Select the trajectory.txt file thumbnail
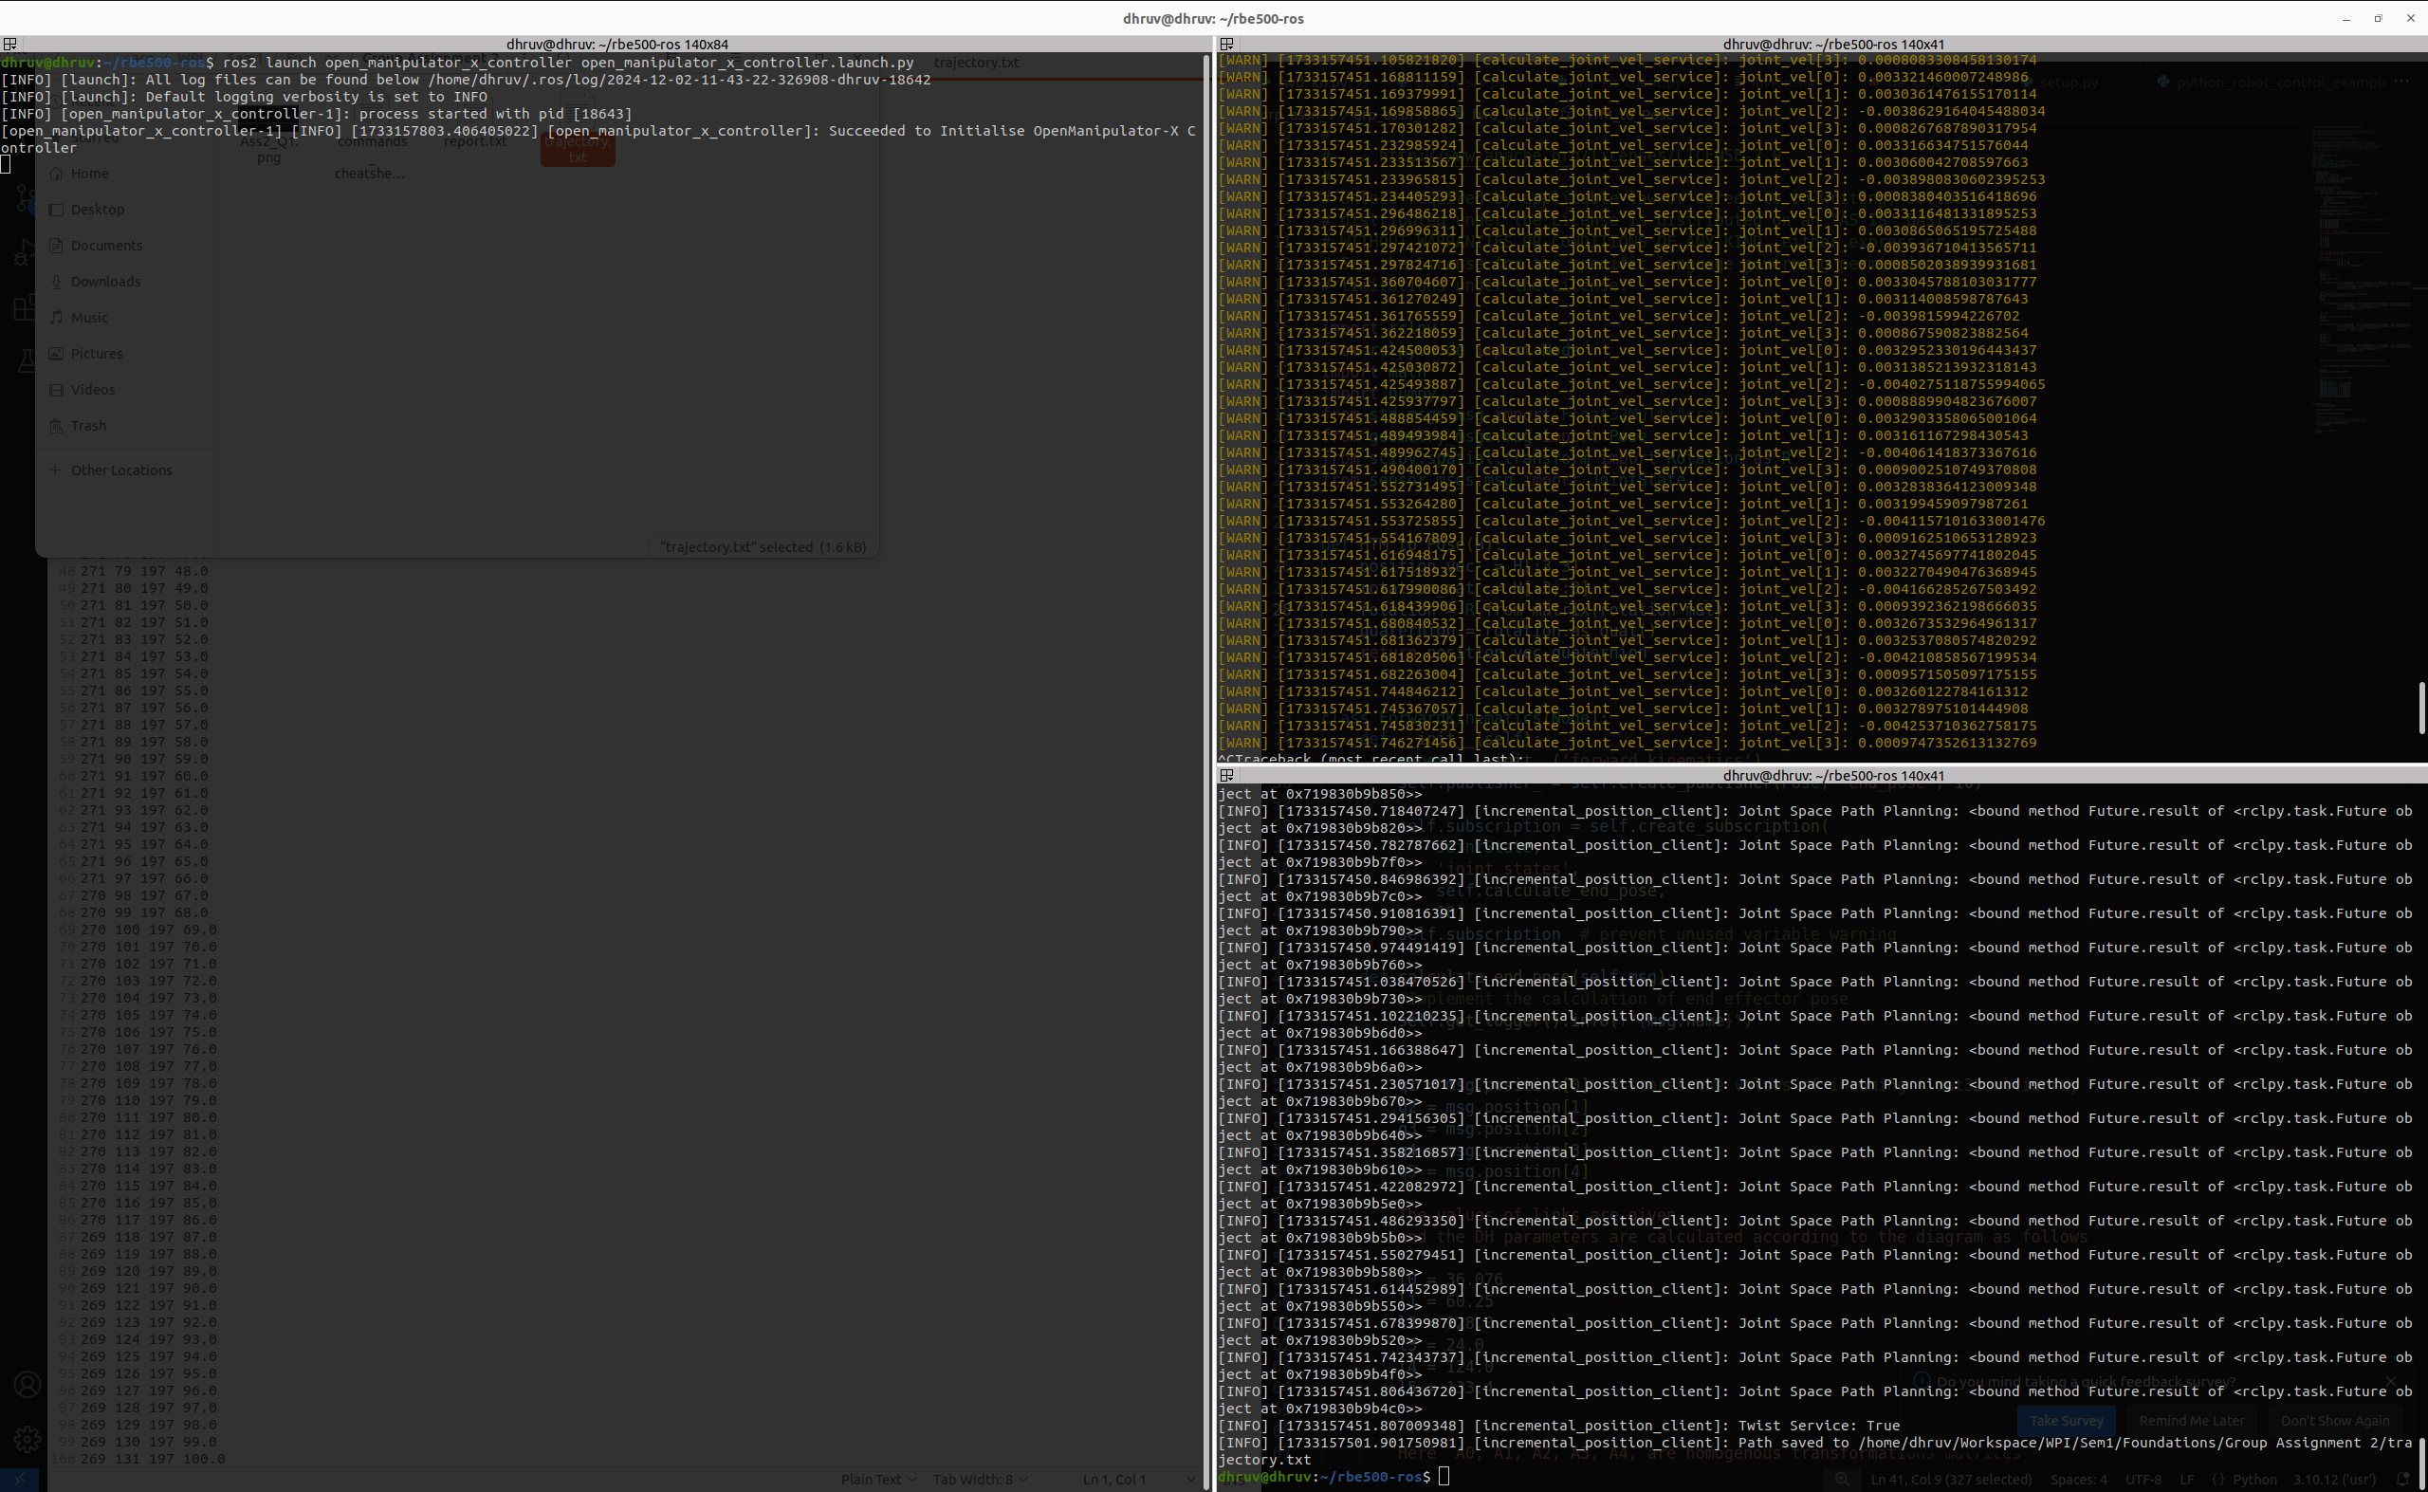Screen dimensions: 2428x1492 point(578,150)
